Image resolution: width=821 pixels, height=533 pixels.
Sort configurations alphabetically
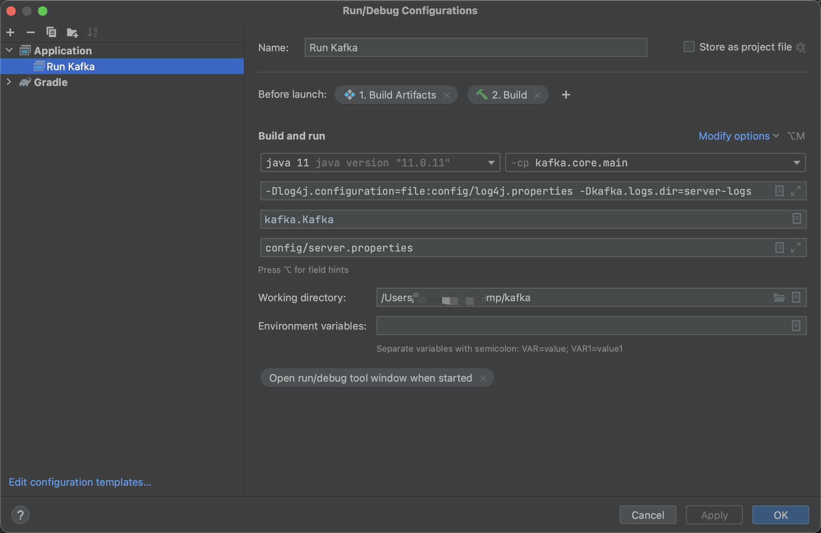click(93, 32)
